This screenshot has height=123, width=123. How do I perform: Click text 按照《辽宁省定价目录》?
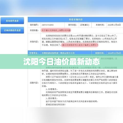click(57, 77)
